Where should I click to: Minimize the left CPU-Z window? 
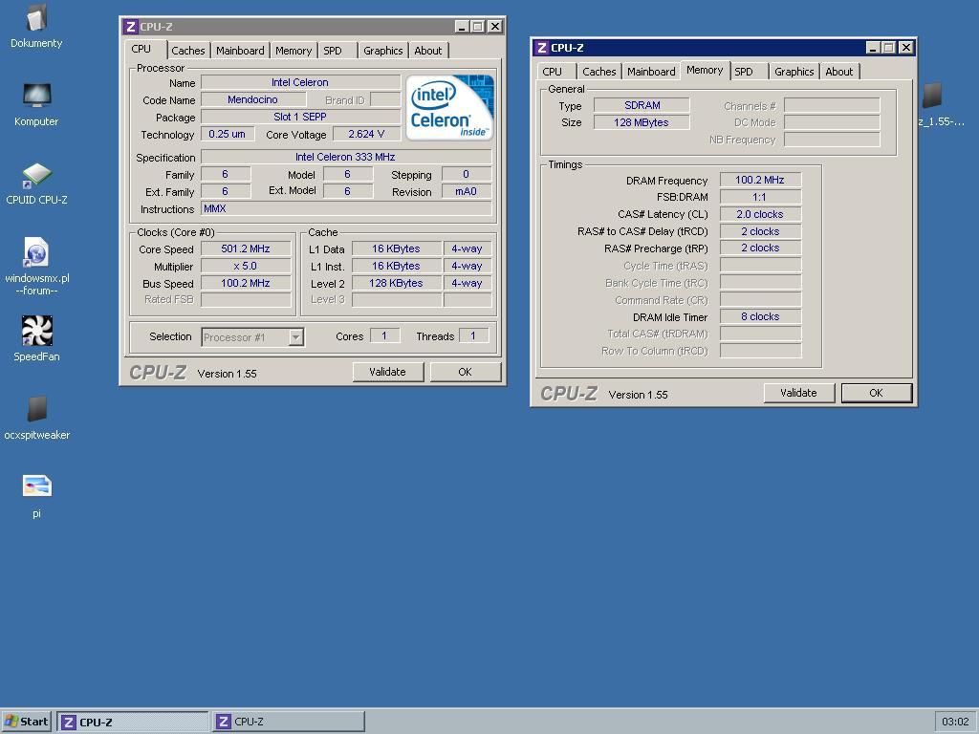[462, 27]
